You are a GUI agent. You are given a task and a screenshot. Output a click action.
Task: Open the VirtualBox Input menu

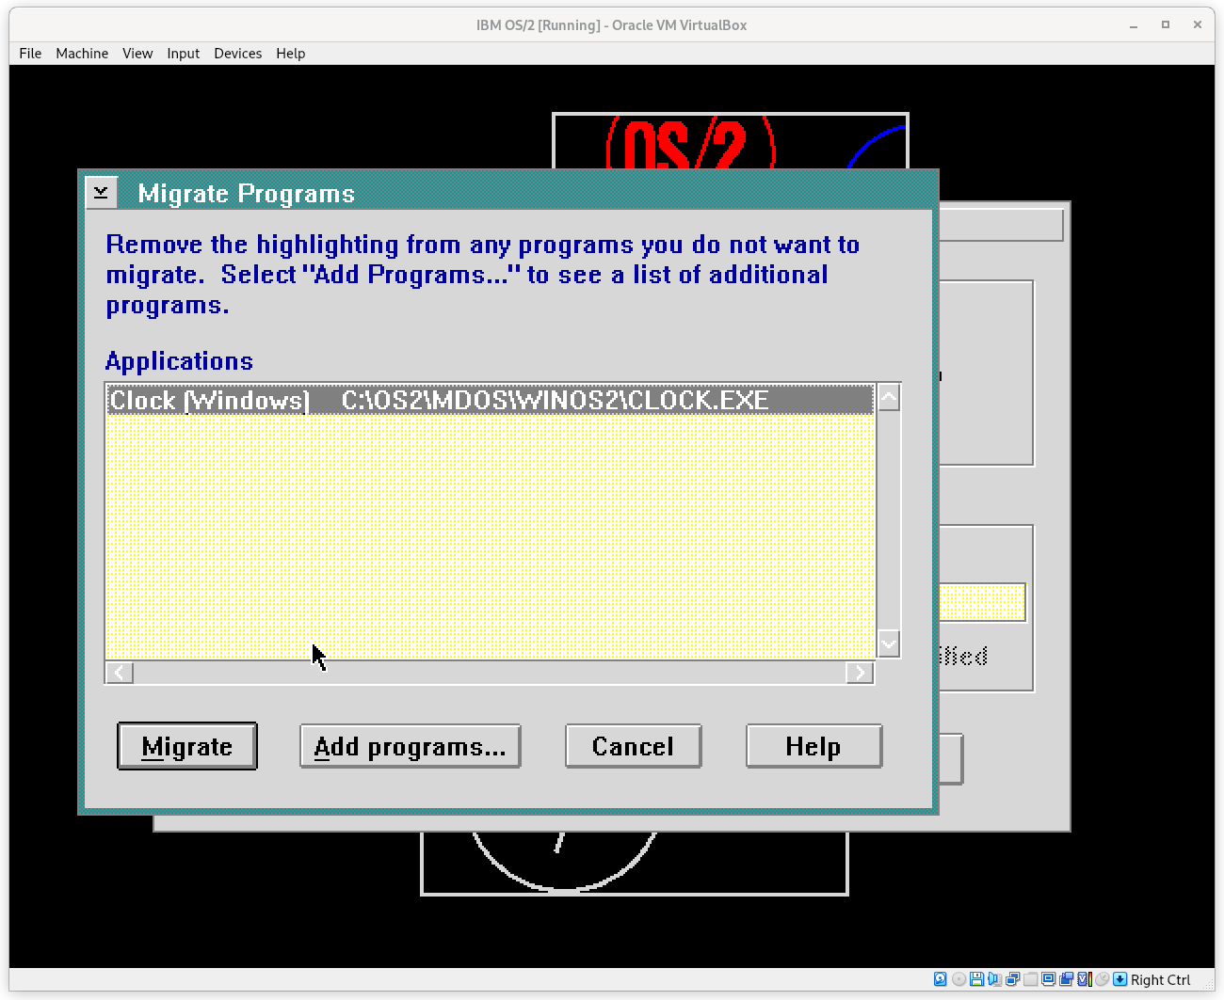tap(184, 54)
